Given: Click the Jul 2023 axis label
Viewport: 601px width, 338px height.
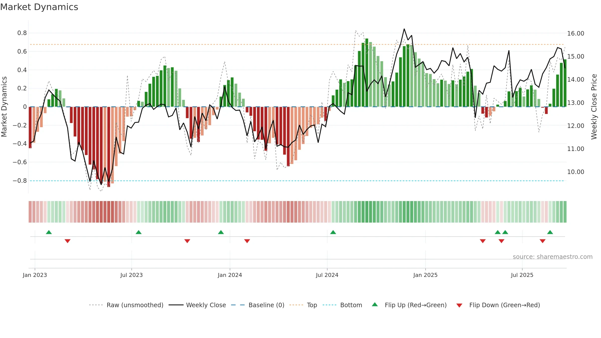Looking at the screenshot, I should click(x=131, y=275).
